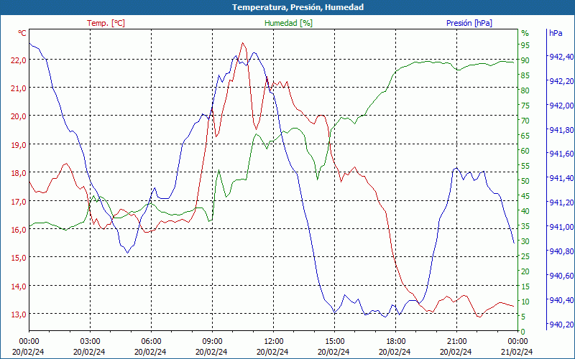Click the chart title "Temperatura, Presión, Humedad"

coord(298,7)
